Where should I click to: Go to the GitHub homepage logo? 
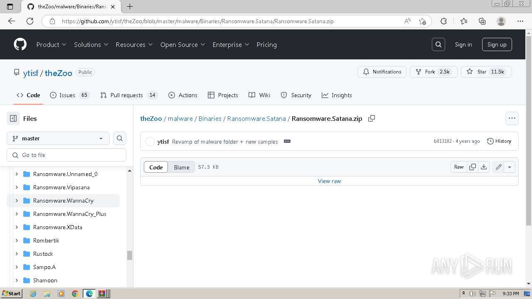point(20,44)
